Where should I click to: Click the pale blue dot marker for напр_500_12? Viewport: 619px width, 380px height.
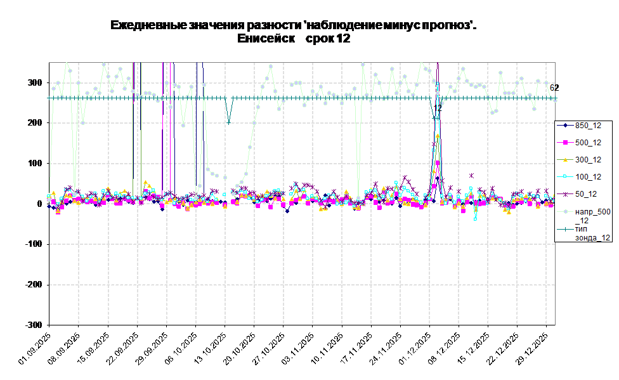[x=565, y=212]
